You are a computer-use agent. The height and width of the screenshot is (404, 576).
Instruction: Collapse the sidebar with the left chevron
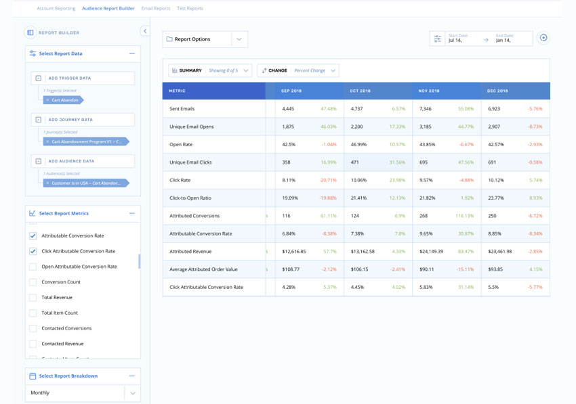145,31
